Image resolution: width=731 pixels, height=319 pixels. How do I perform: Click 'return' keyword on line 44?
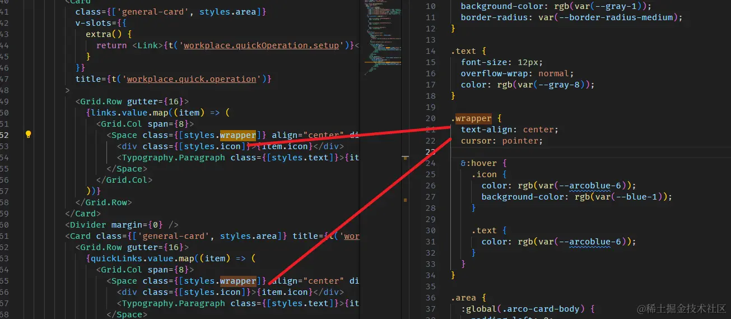[x=111, y=45]
